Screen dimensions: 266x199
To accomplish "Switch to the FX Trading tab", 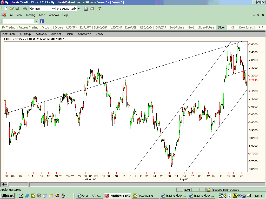I will [x=9, y=27].
